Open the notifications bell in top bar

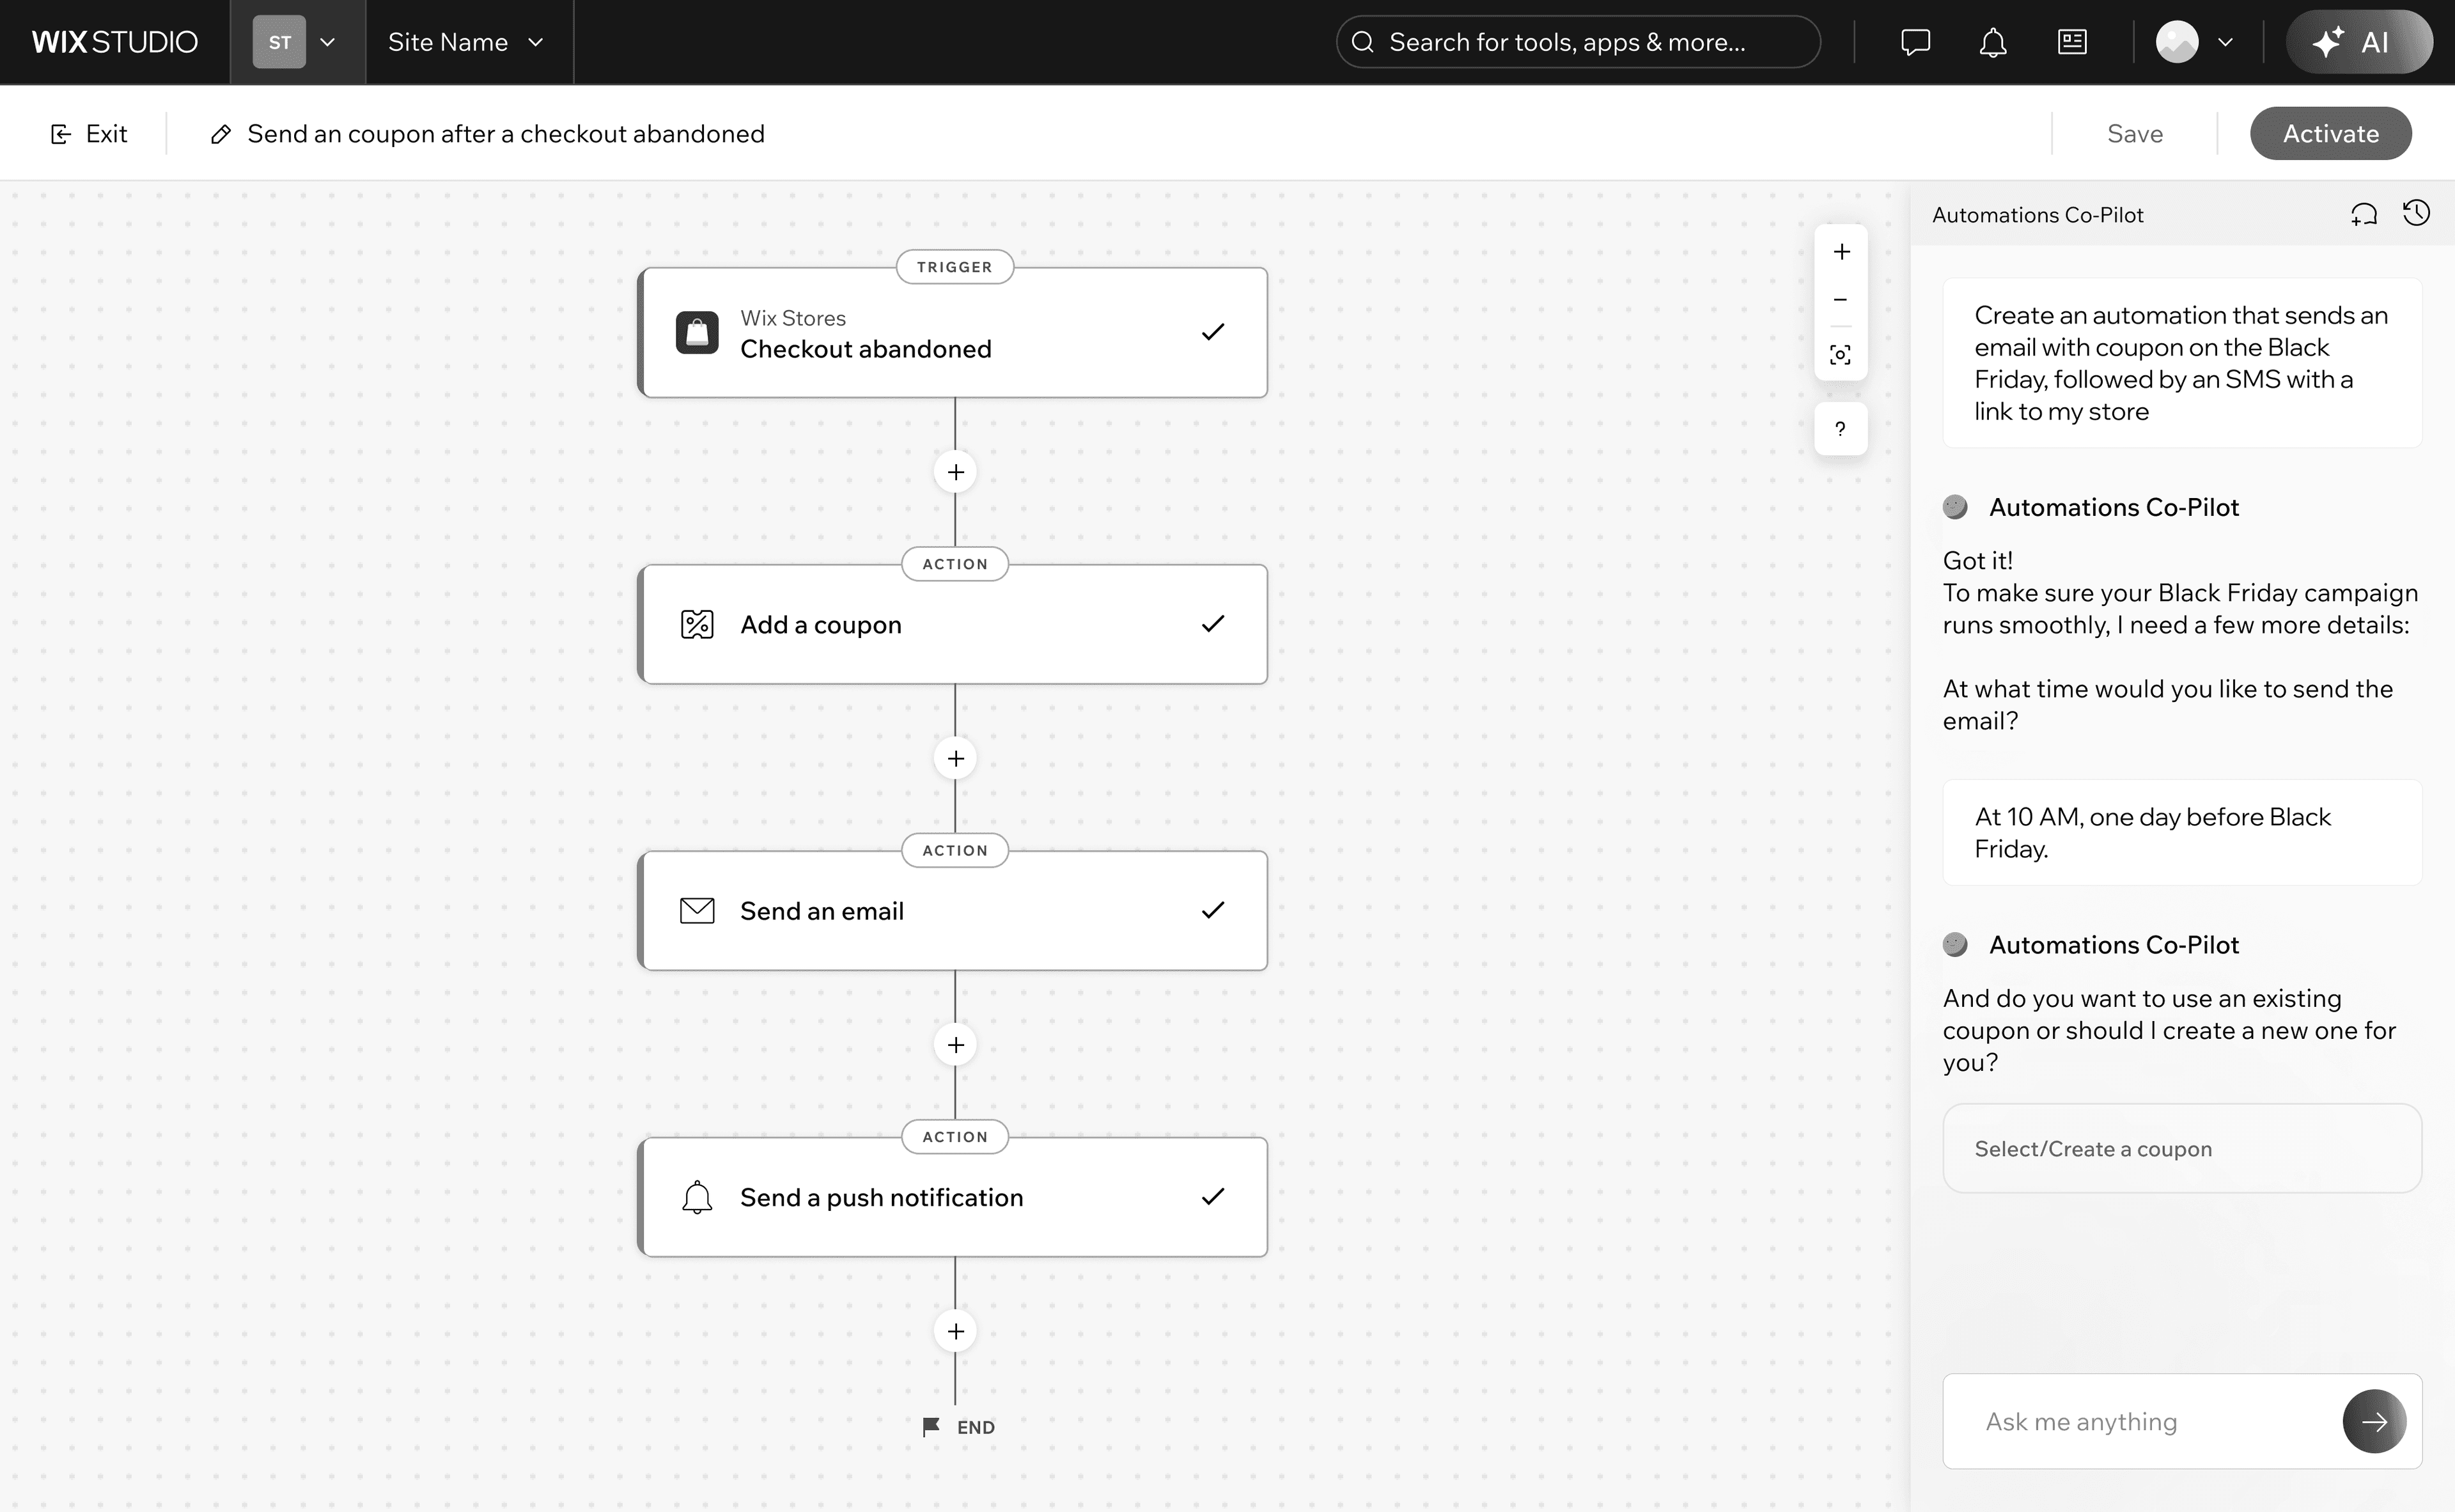click(1993, 42)
